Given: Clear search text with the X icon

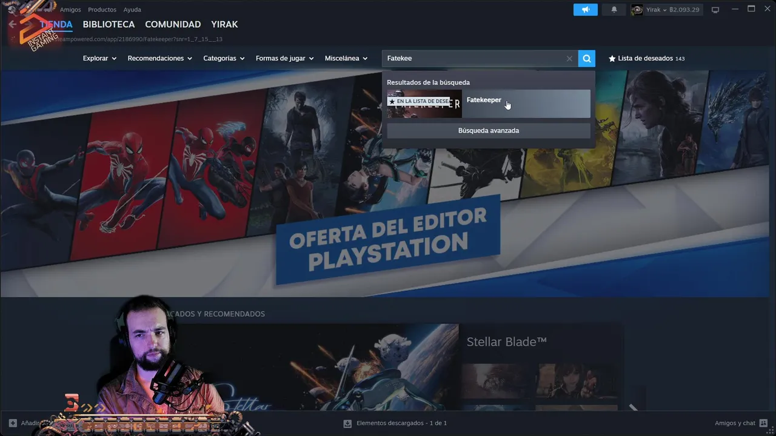Looking at the screenshot, I should click(569, 59).
